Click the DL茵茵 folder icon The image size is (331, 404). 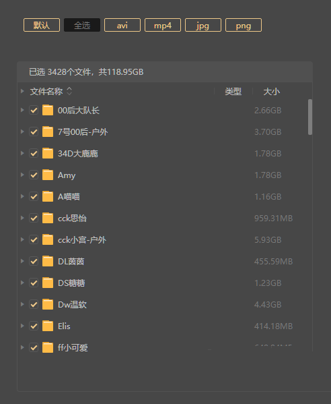(48, 261)
